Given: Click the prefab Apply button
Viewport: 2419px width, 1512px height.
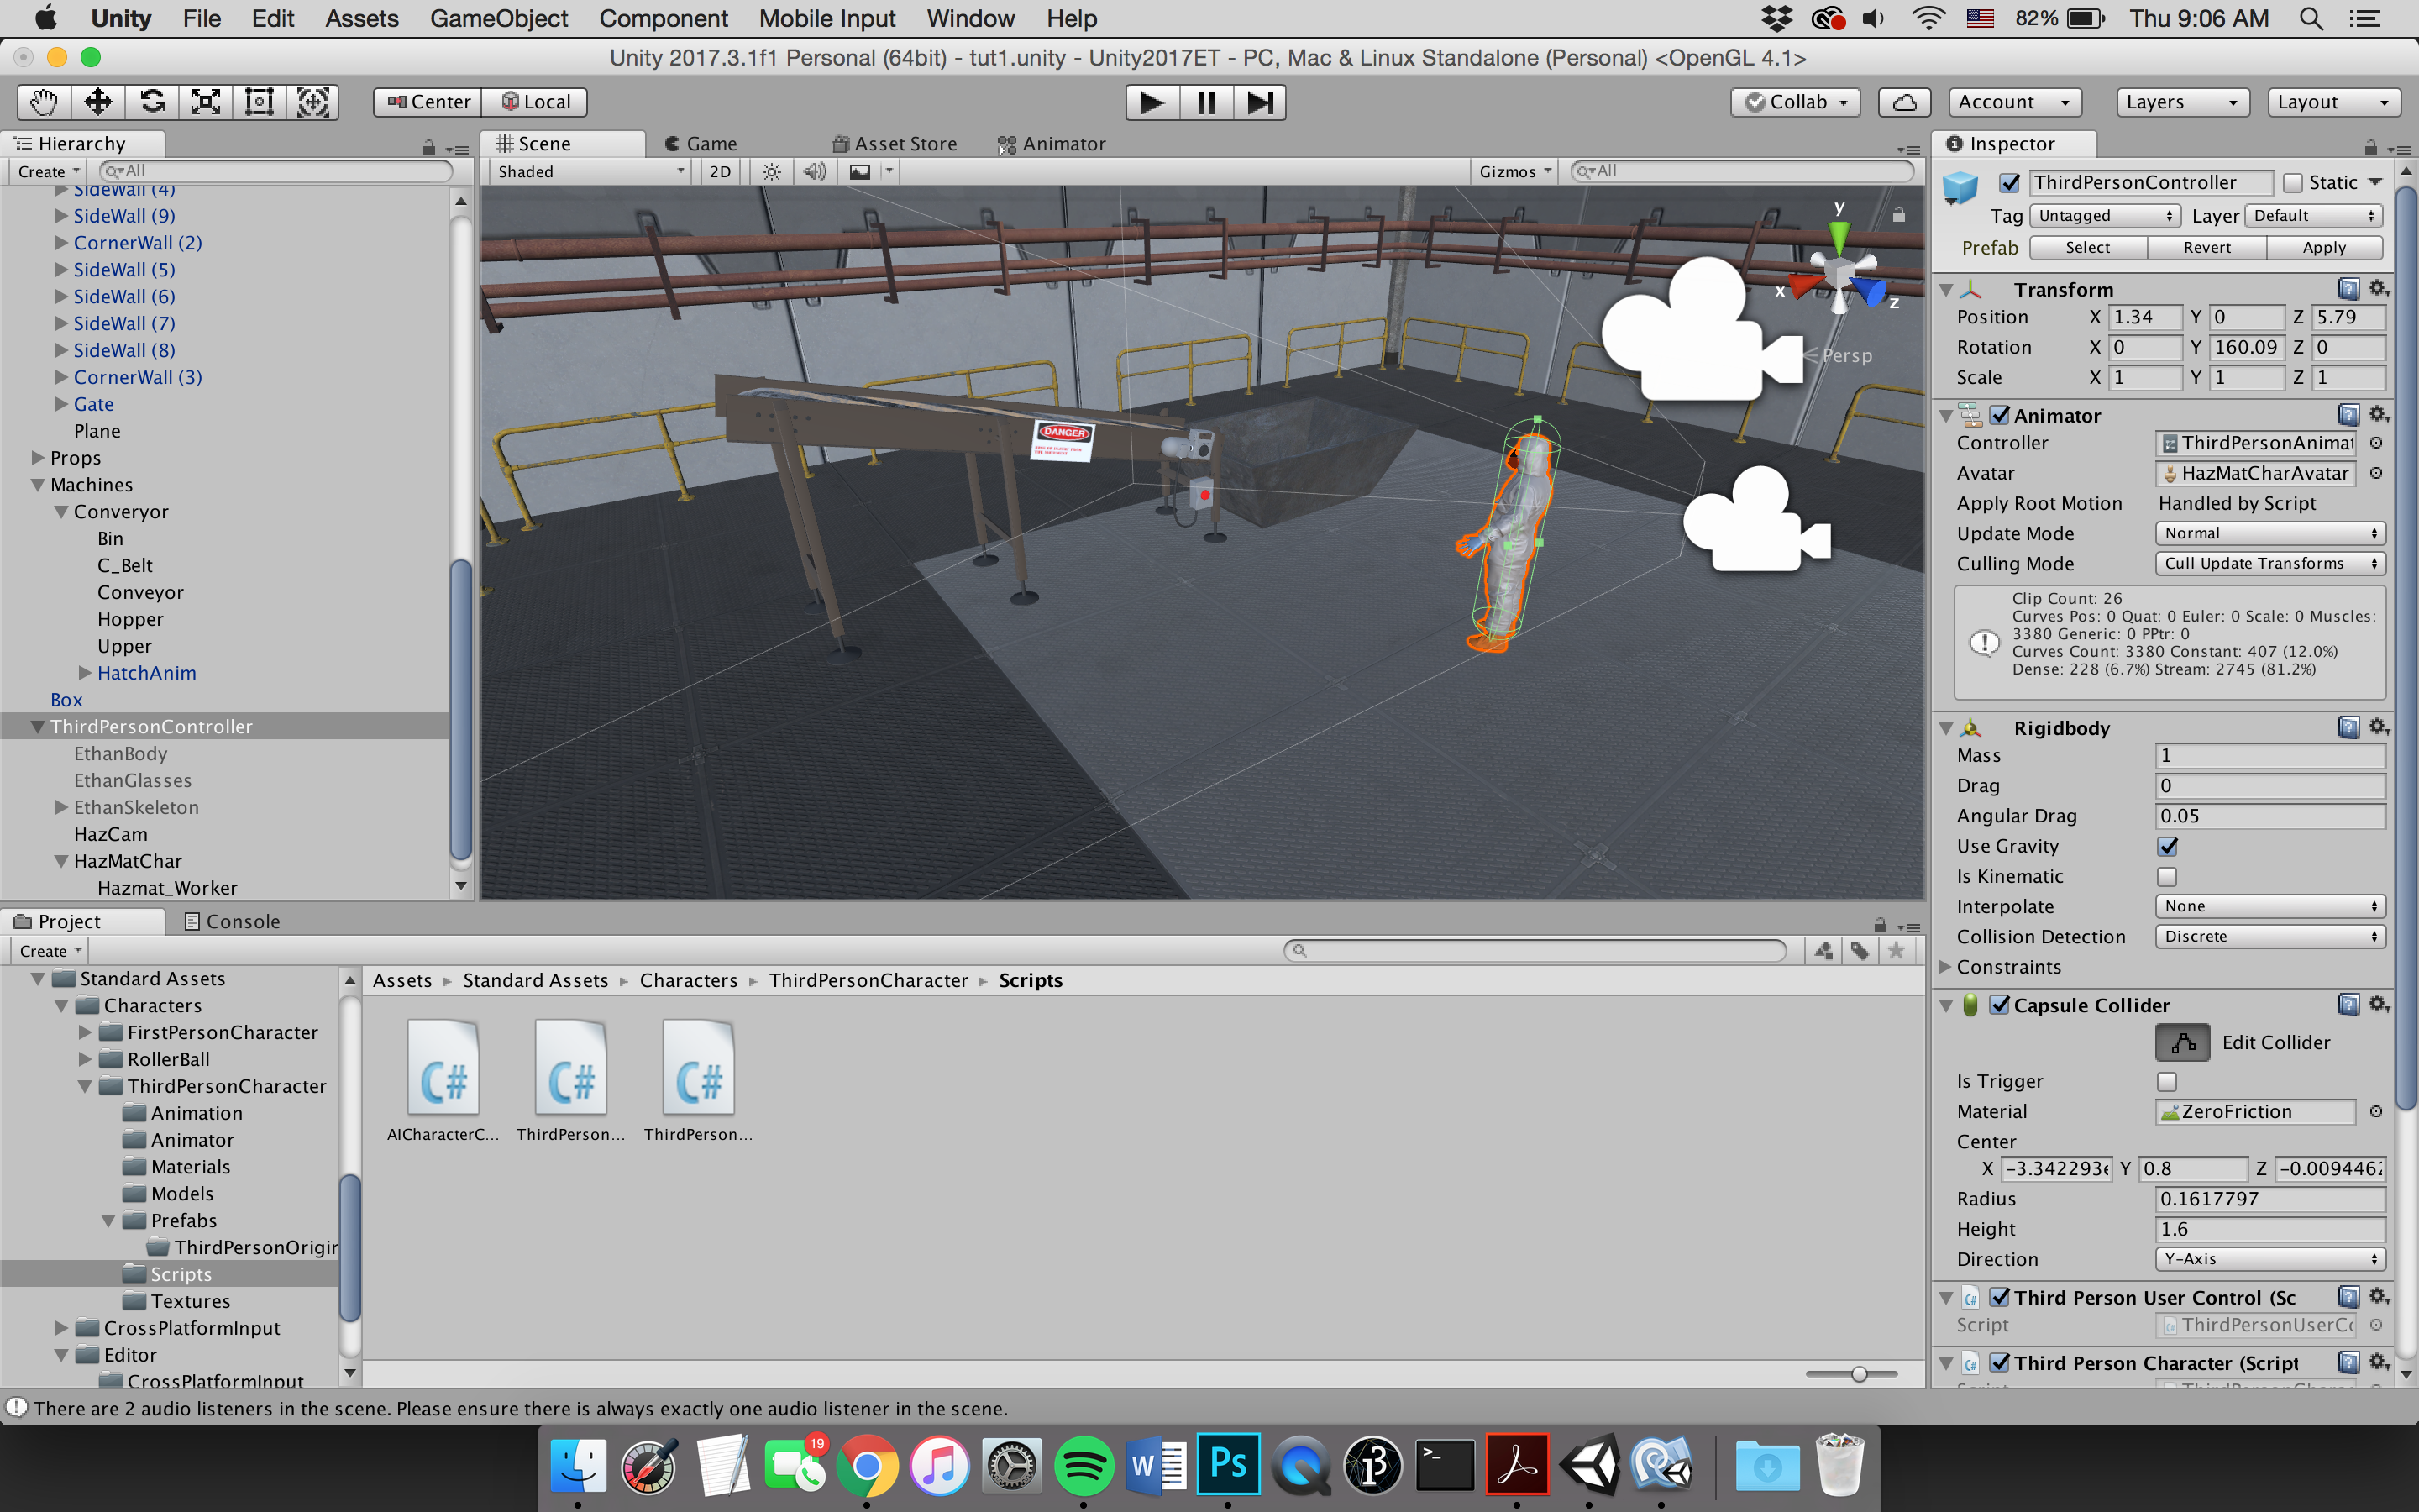Looking at the screenshot, I should 2324,248.
